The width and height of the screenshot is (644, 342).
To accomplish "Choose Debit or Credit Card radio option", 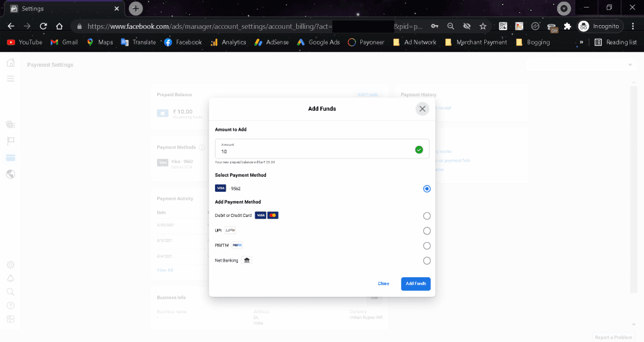I will pos(427,216).
